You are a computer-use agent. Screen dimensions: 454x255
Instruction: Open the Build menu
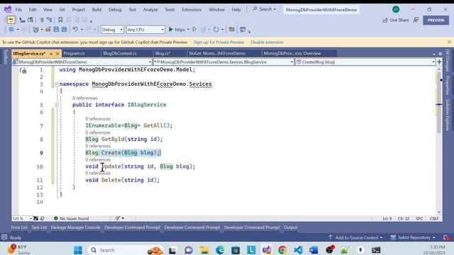coord(96,9)
